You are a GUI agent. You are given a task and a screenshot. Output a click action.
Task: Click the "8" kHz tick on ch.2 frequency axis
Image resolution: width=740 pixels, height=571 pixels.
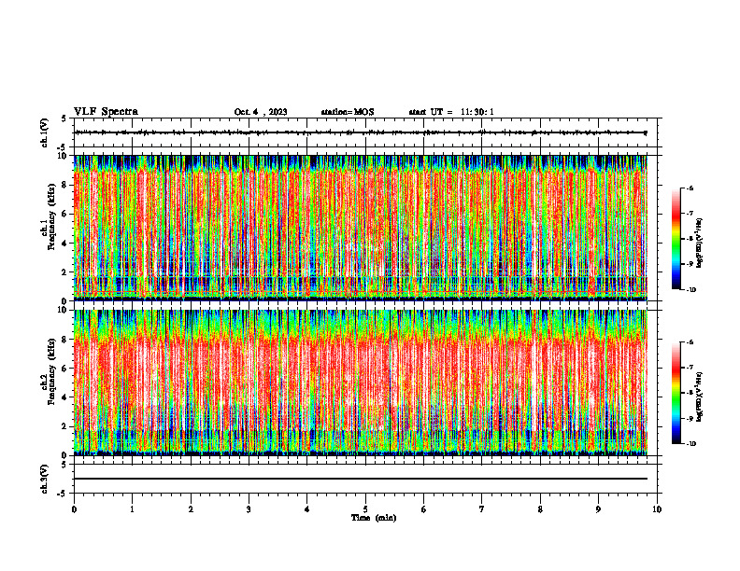click(65, 340)
